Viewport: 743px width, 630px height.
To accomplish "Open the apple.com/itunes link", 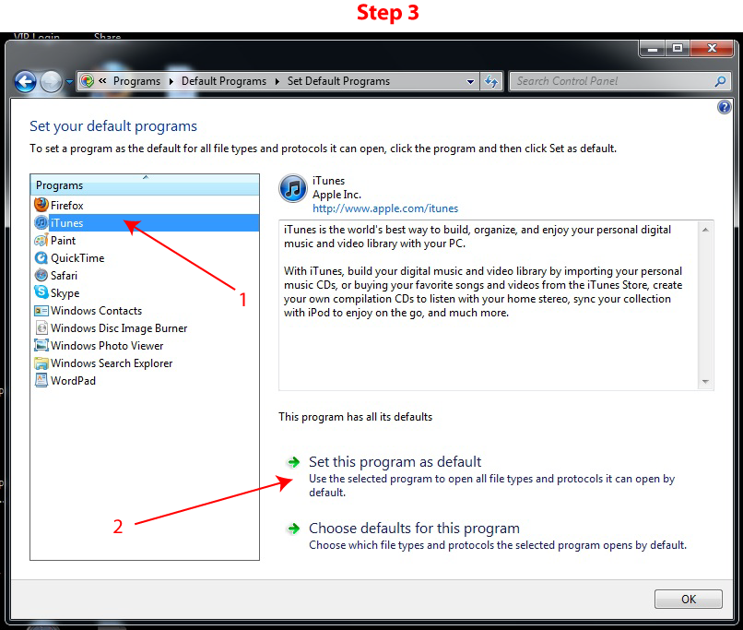I will tap(385, 208).
